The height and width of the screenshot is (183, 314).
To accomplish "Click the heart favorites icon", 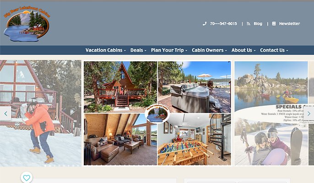I will 27,178.
